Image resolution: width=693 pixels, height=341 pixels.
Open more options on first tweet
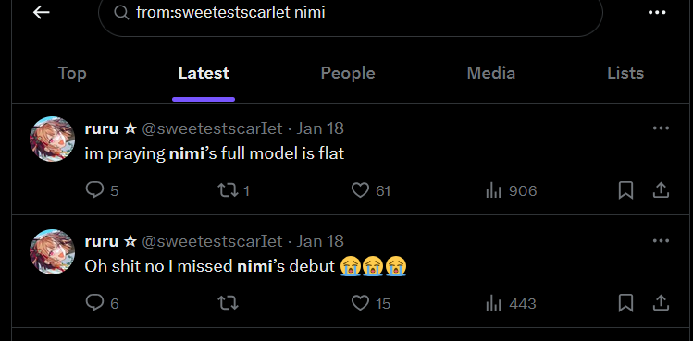pos(661,128)
